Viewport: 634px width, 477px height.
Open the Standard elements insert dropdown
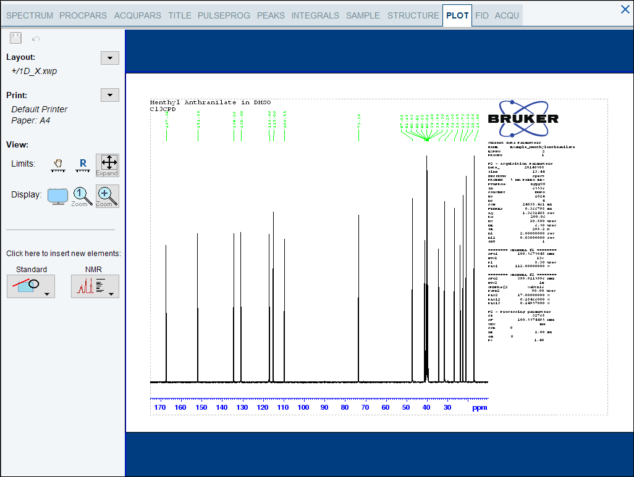pos(31,286)
